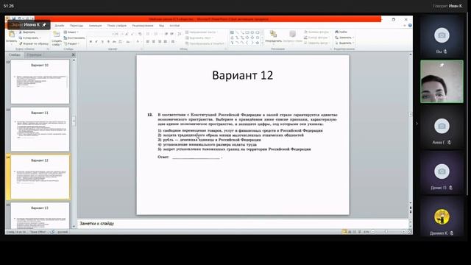The image size is (471, 265).
Task: Close the slides thumbnail pane
Action: click(x=74, y=54)
